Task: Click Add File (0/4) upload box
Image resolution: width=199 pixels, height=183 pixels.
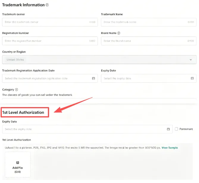Action: tap(18, 165)
